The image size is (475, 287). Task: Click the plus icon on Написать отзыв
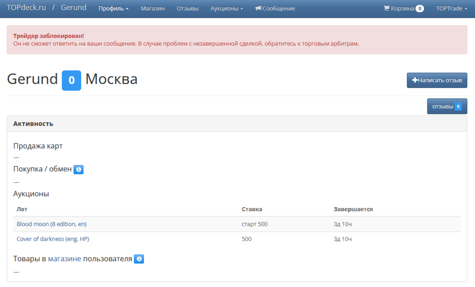tap(415, 80)
